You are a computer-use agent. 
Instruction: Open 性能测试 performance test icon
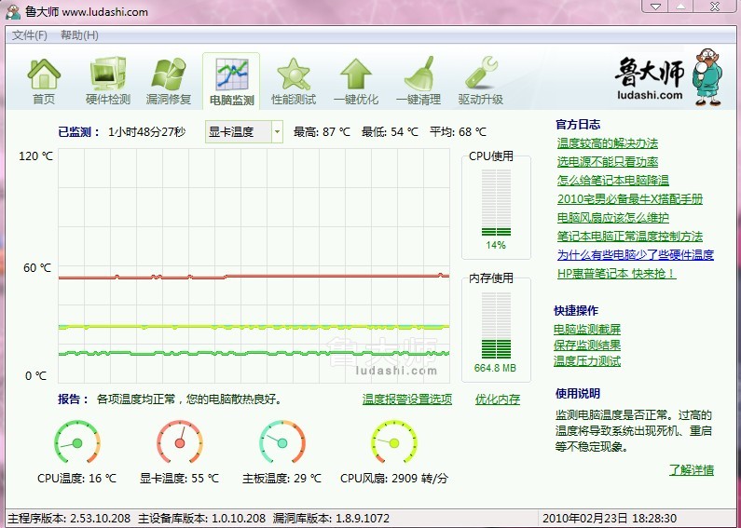tap(294, 81)
